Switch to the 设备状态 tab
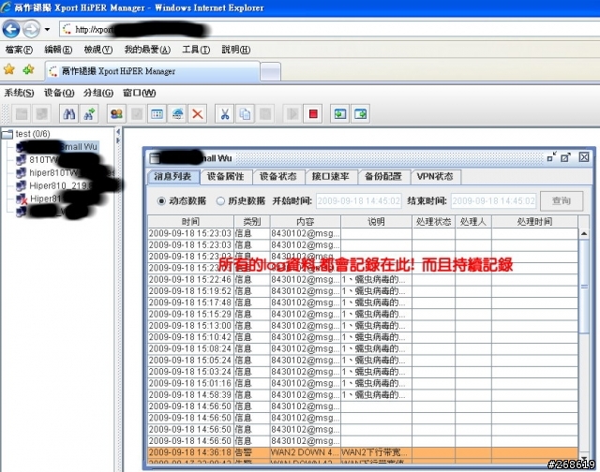The image size is (600, 472). click(x=278, y=177)
